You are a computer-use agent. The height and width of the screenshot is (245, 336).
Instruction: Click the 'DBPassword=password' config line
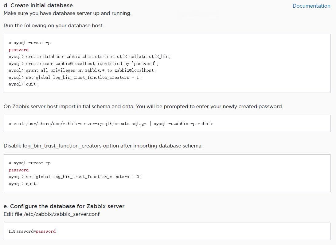point(32,231)
